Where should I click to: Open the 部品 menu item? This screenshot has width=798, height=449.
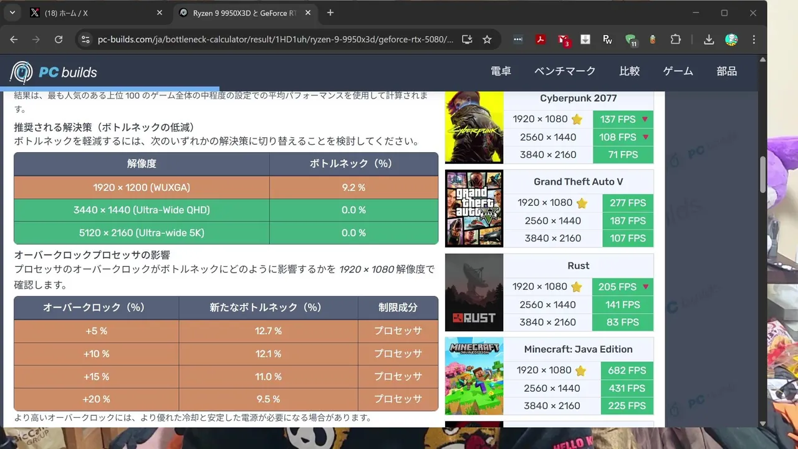tap(727, 71)
